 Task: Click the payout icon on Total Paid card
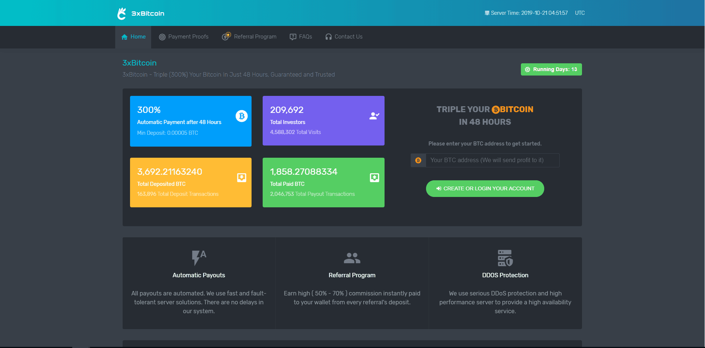(374, 178)
